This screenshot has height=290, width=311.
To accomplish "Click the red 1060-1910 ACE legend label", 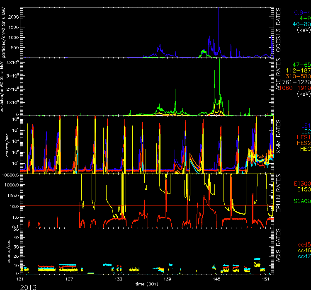I will pyautogui.click(x=296, y=88).
